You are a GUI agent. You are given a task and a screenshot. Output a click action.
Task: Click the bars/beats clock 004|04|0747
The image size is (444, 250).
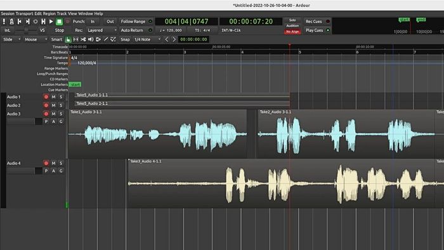point(186,22)
